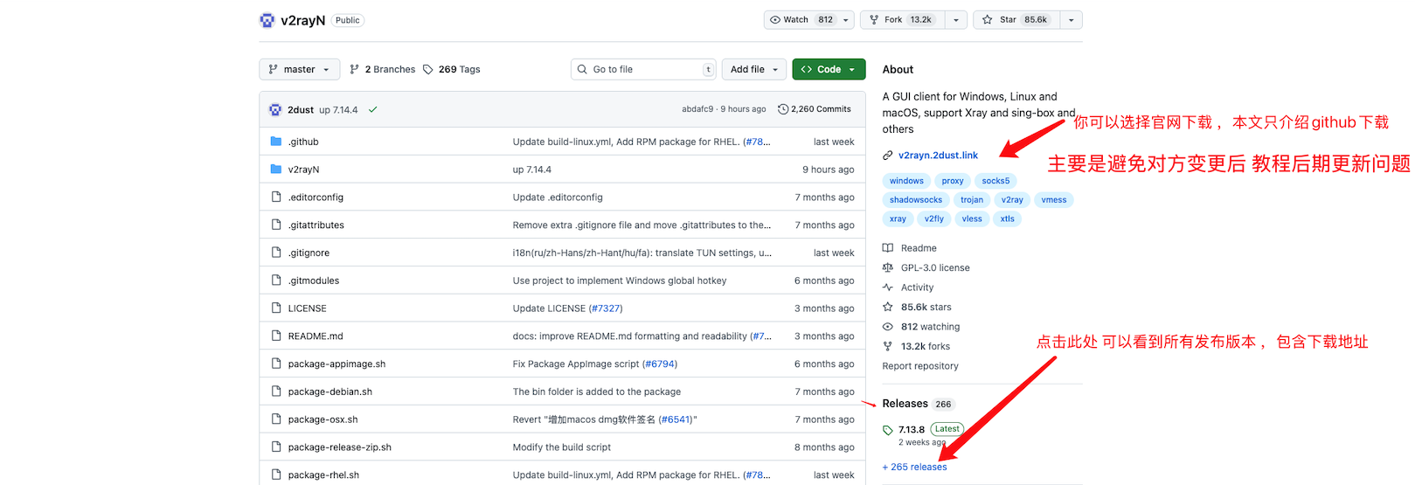This screenshot has width=1415, height=485.
Task: Expand the Fork options dropdown arrow
Action: pyautogui.click(x=956, y=20)
